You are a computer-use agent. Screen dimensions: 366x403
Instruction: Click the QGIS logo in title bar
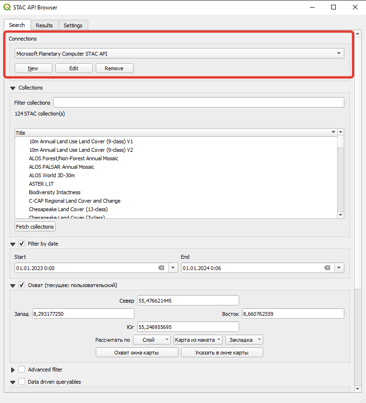(7, 7)
